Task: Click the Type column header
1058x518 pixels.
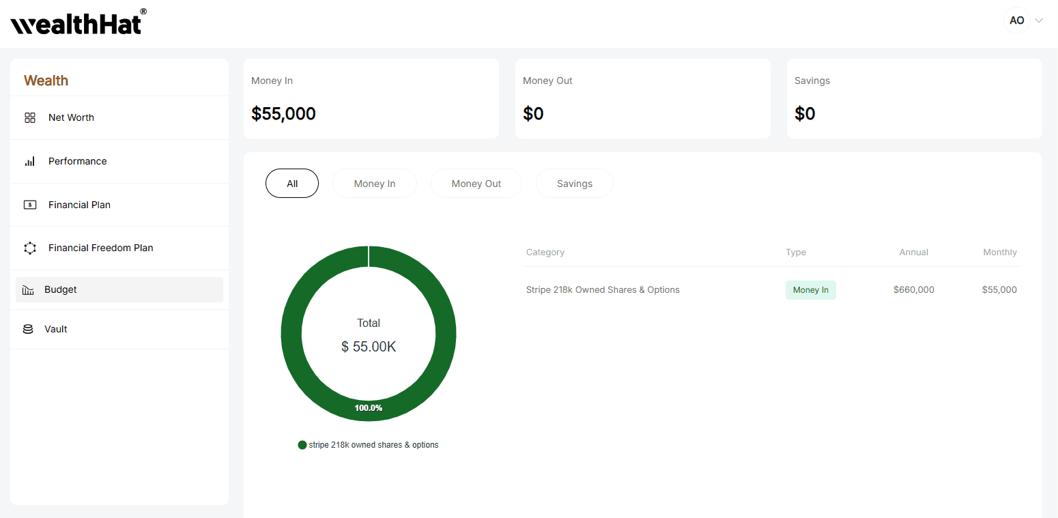Action: [796, 253]
